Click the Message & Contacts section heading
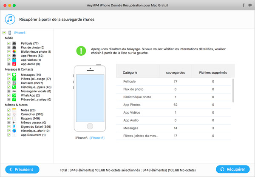255x177 pixels. pyautogui.click(x=19, y=69)
